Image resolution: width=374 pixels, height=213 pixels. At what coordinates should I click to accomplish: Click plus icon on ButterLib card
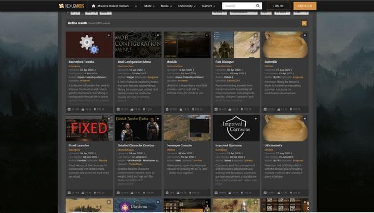click(x=304, y=35)
